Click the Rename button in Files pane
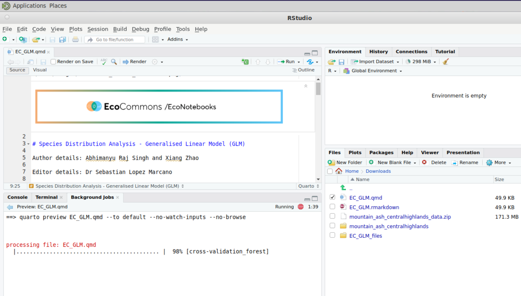 (x=465, y=162)
